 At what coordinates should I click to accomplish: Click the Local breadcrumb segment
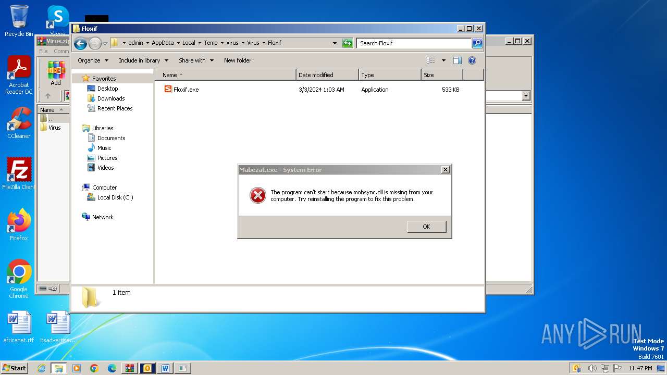(x=189, y=43)
